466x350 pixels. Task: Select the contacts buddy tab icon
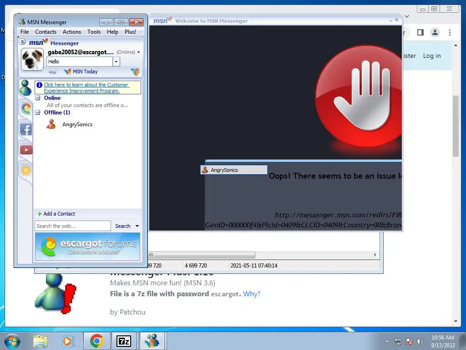pos(25,88)
